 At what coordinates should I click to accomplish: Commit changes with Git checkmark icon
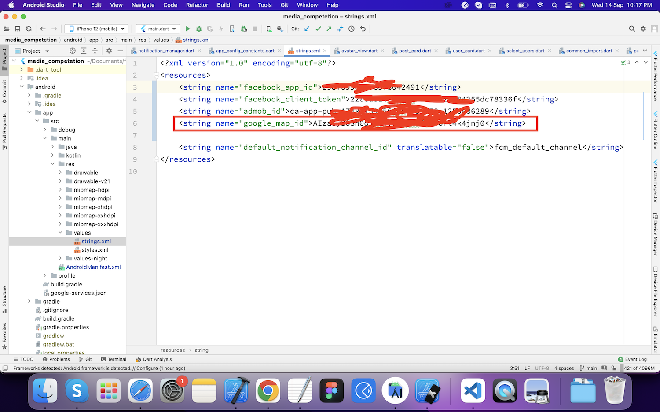pos(318,29)
